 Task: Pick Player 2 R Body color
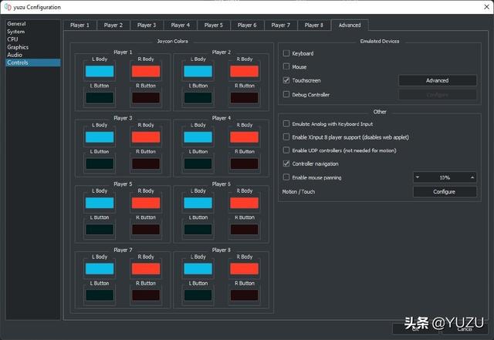(x=245, y=72)
